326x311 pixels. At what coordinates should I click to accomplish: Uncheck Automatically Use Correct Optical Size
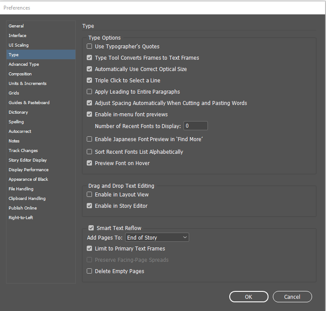89,69
